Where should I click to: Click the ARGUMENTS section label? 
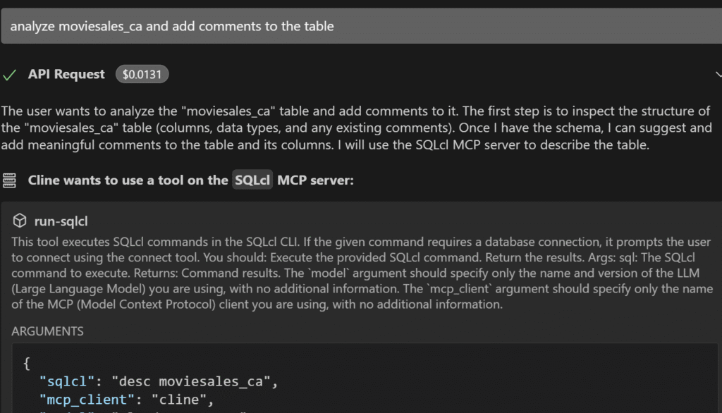tap(48, 331)
